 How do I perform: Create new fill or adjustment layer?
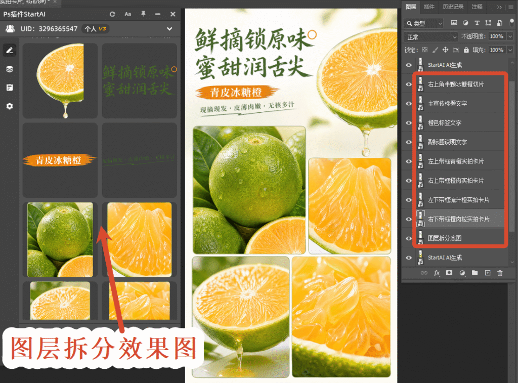[462, 273]
